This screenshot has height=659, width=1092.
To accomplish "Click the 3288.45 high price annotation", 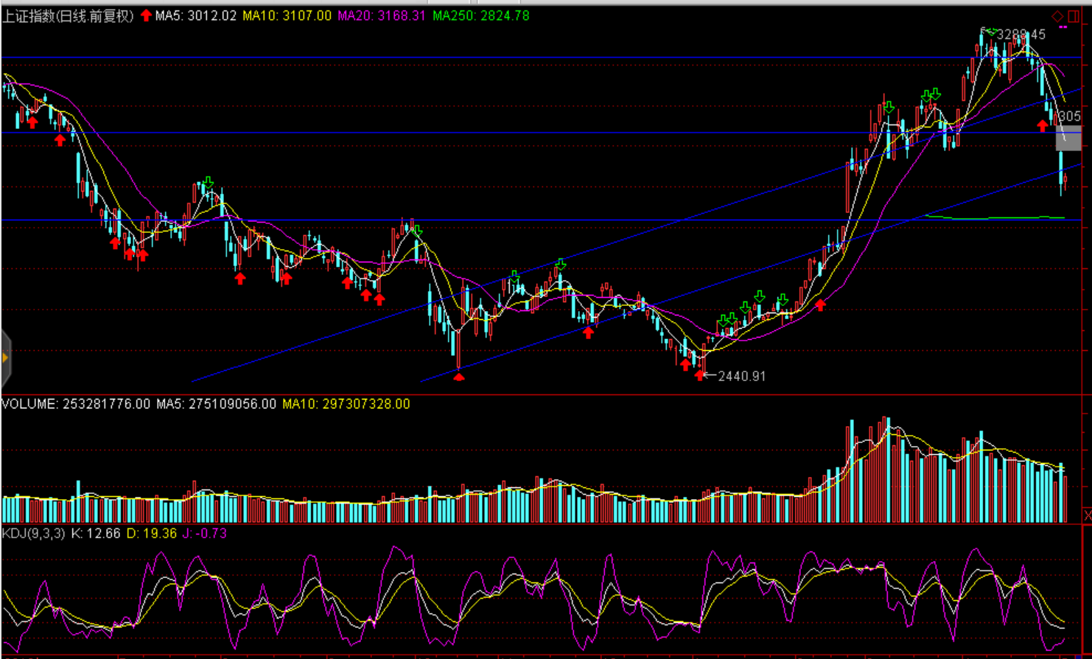I will click(x=1021, y=35).
